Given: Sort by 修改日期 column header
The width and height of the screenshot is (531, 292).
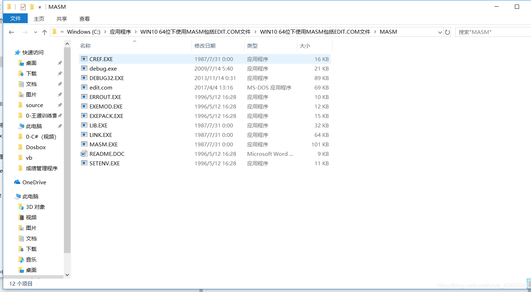Looking at the screenshot, I should [x=205, y=46].
